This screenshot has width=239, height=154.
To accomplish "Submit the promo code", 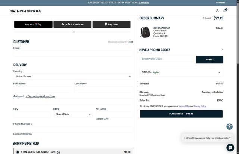I will (x=210, y=59).
